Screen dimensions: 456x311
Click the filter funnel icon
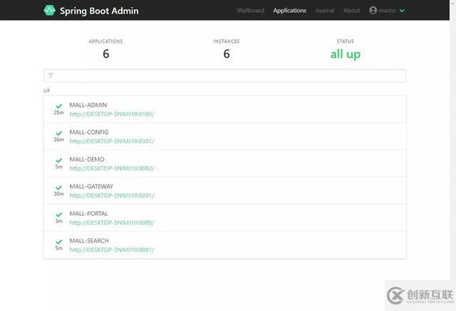tap(51, 75)
